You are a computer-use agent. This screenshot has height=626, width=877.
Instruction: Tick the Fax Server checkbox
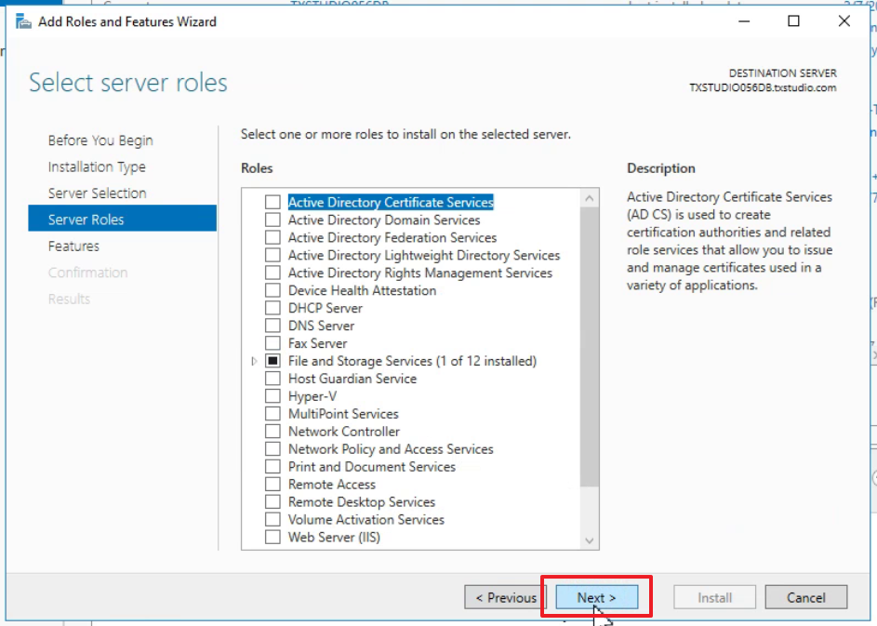point(272,343)
